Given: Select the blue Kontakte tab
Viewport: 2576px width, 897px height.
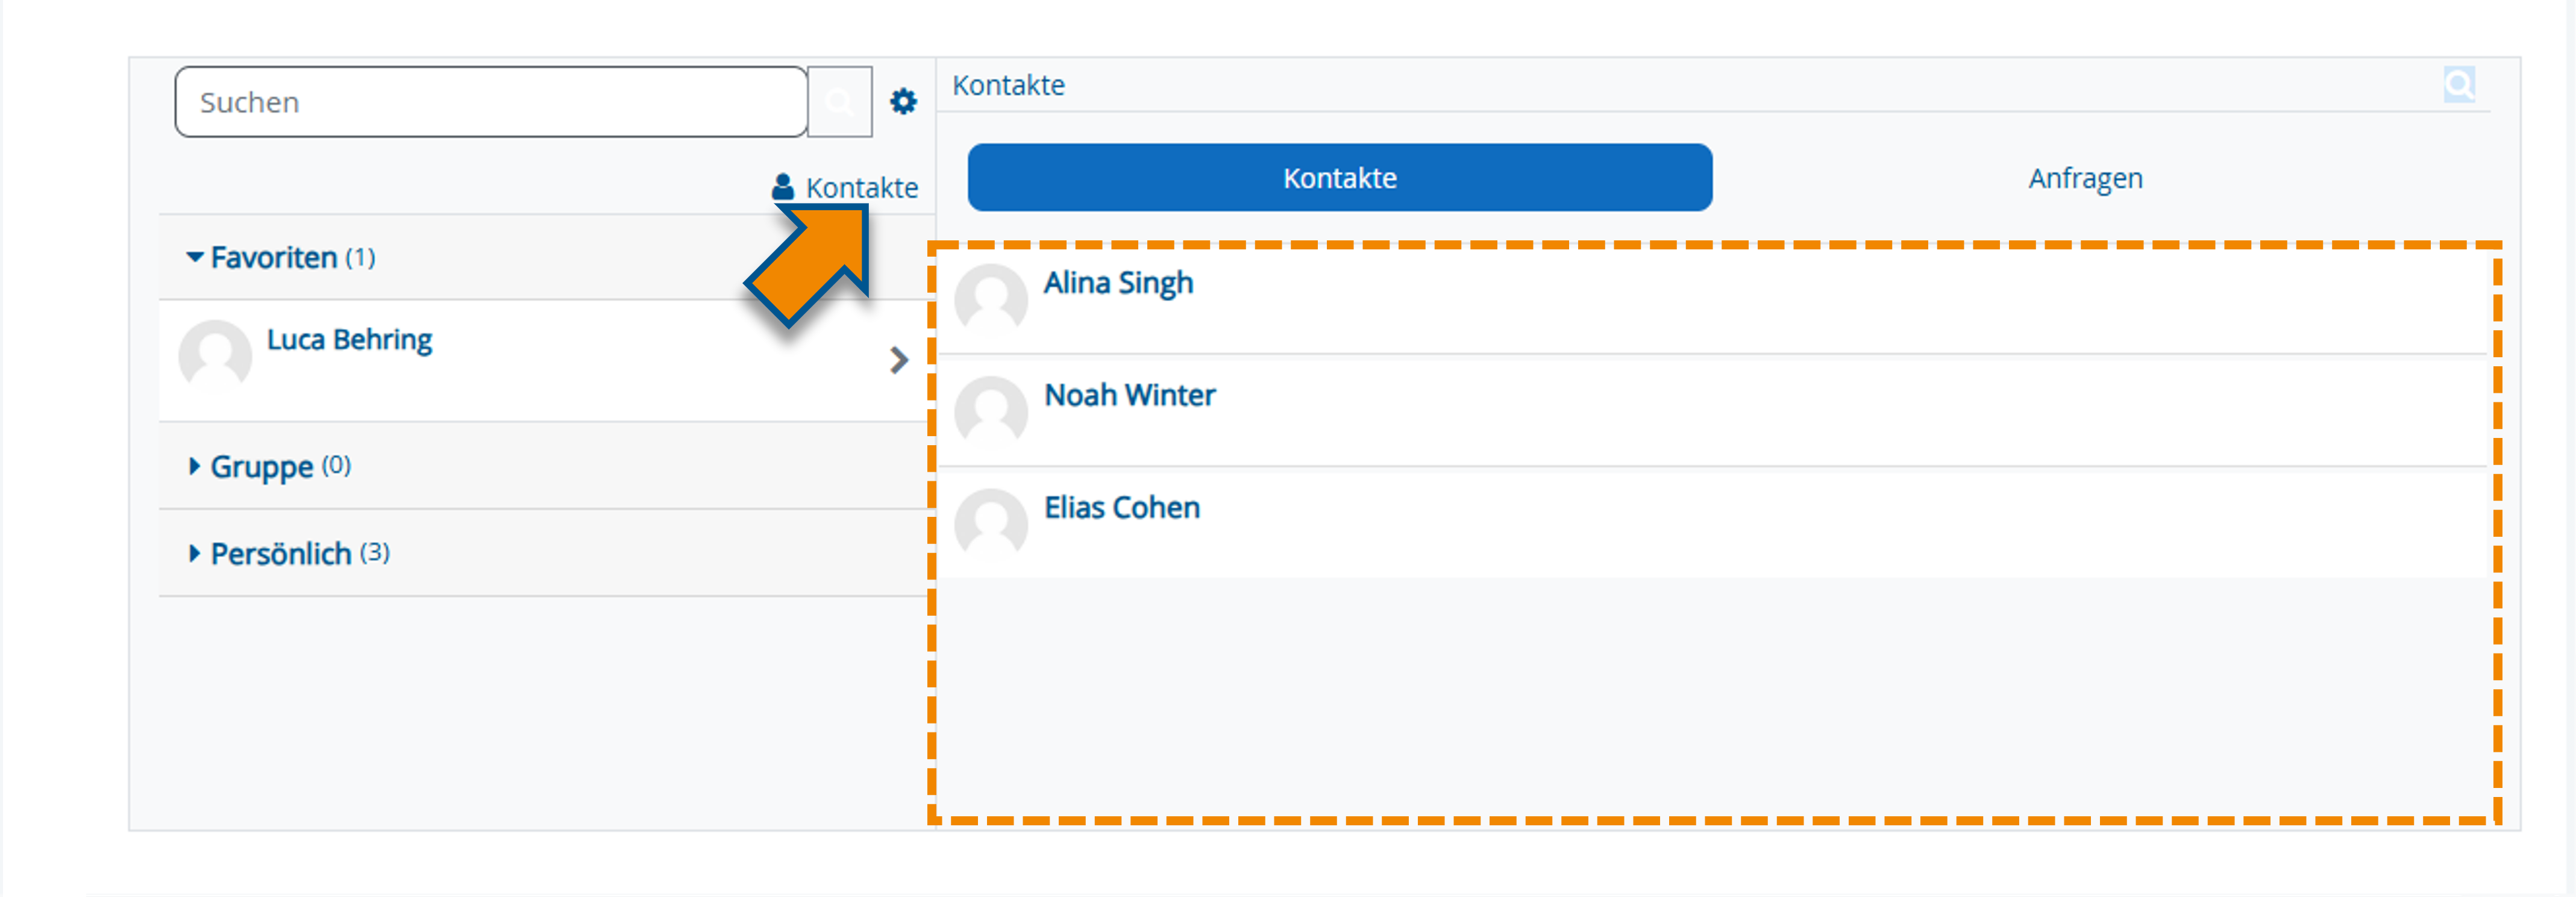Looking at the screenshot, I should tap(1339, 178).
